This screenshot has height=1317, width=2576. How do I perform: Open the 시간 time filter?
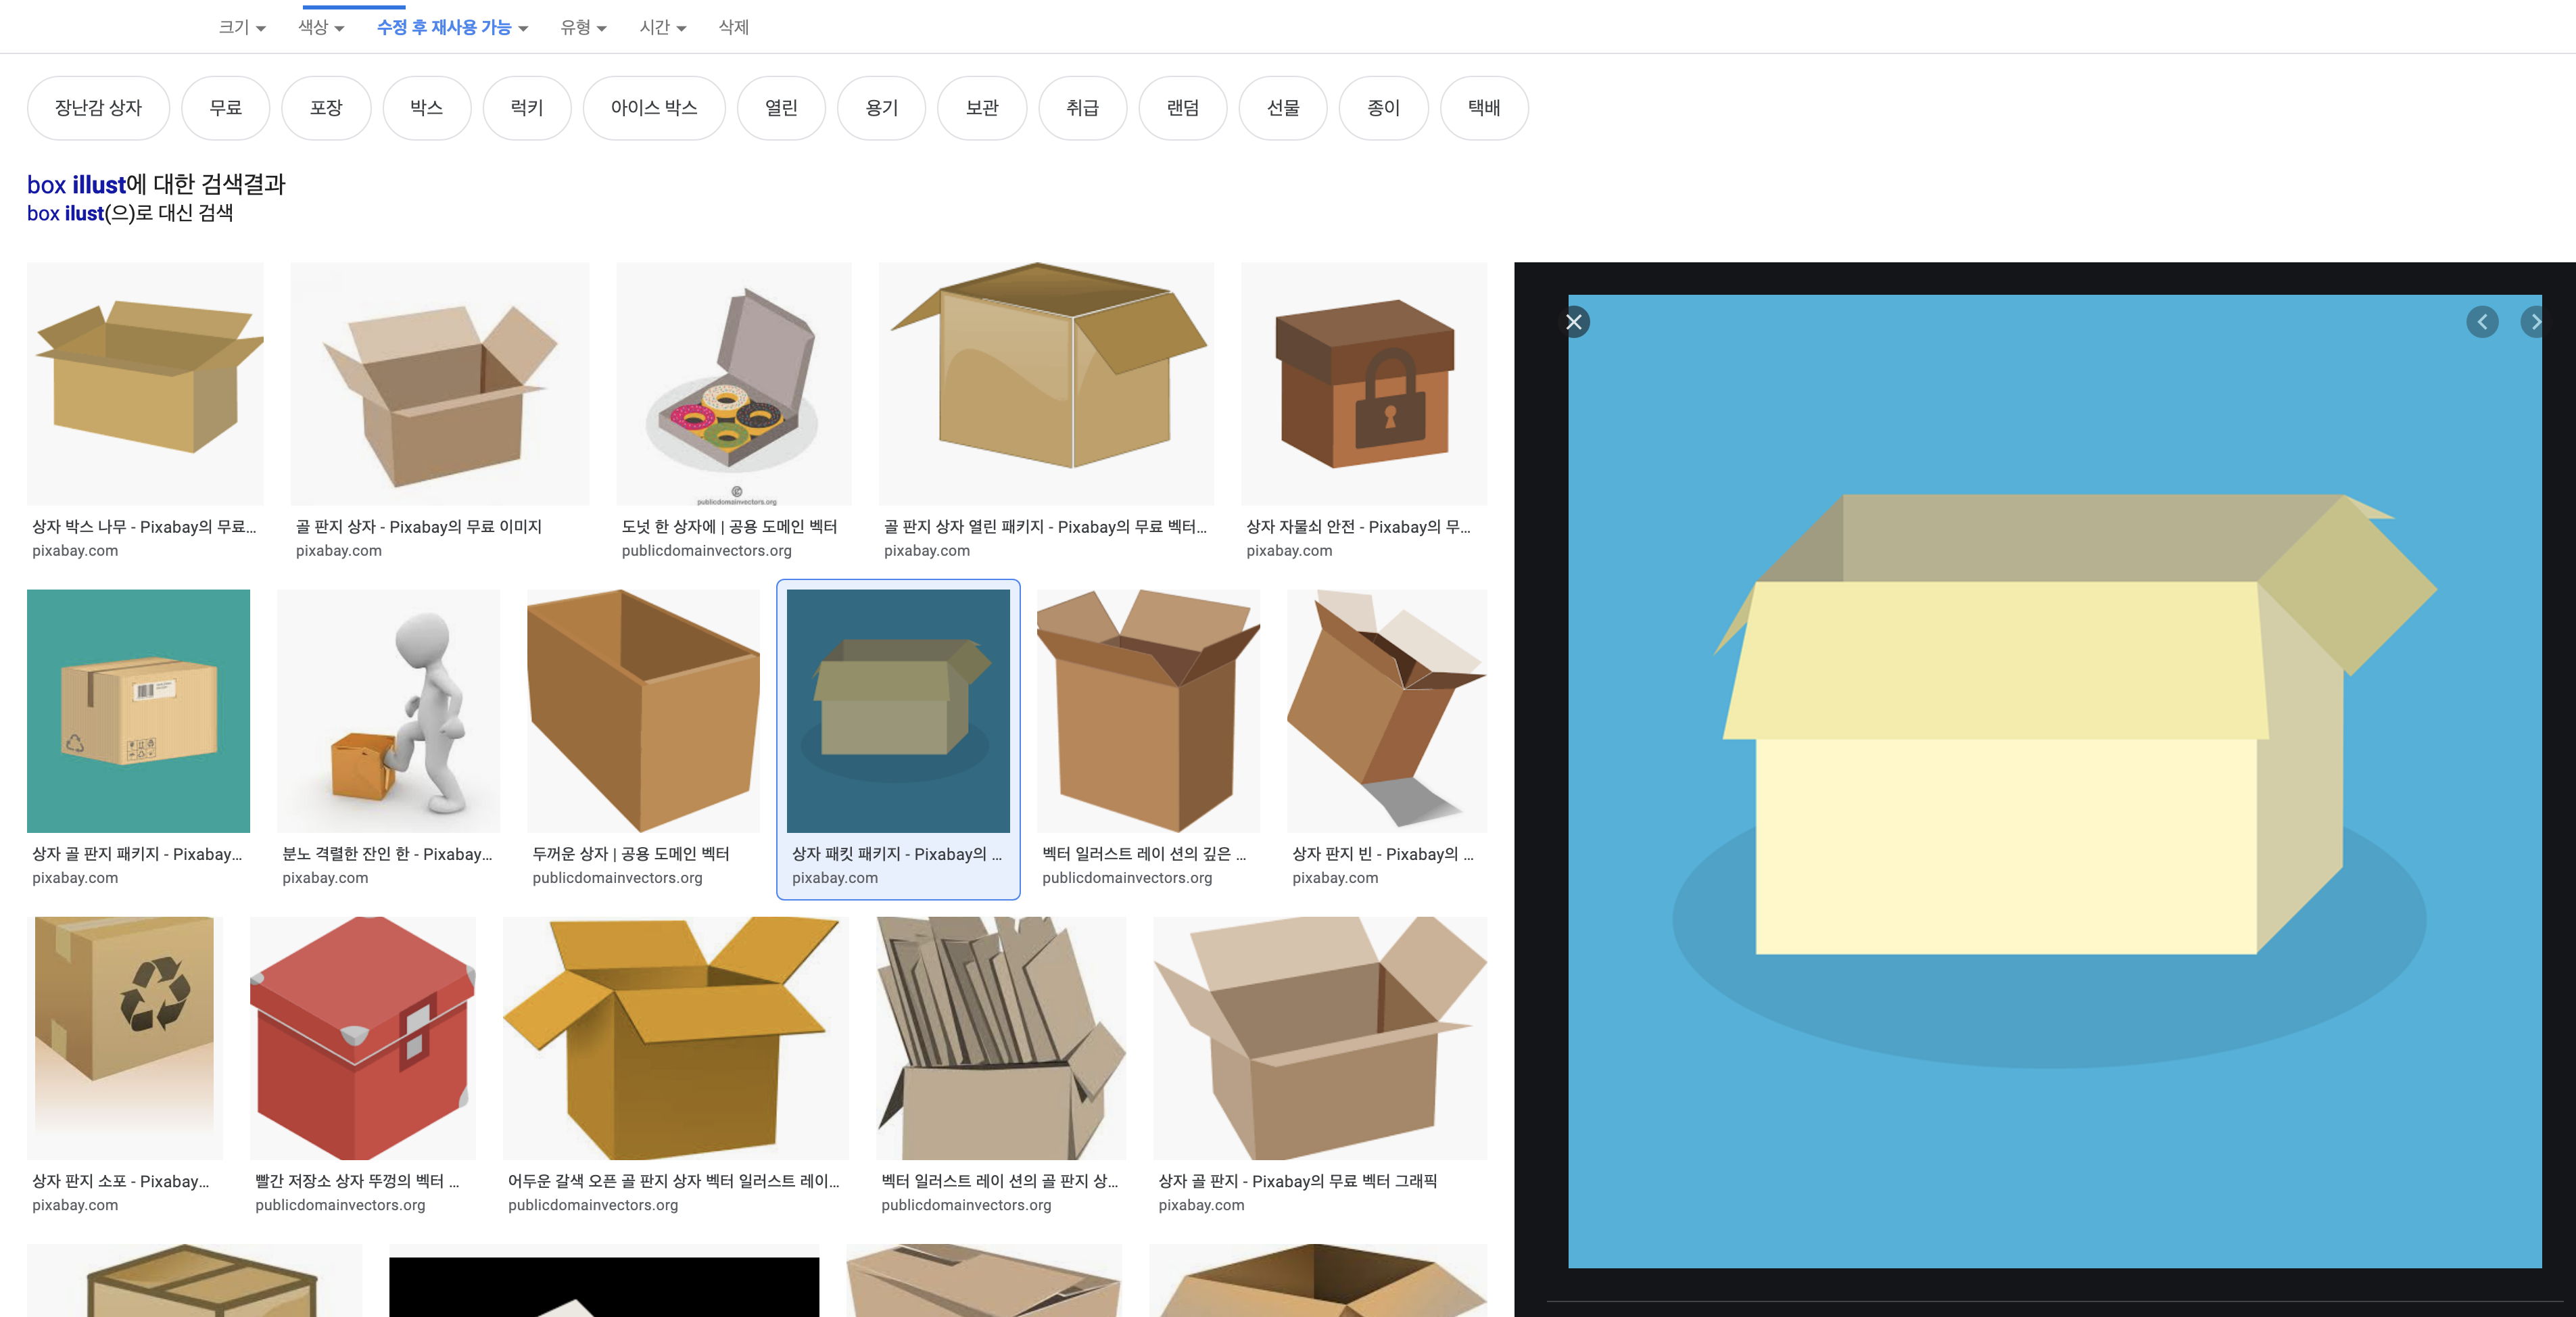pos(663,27)
